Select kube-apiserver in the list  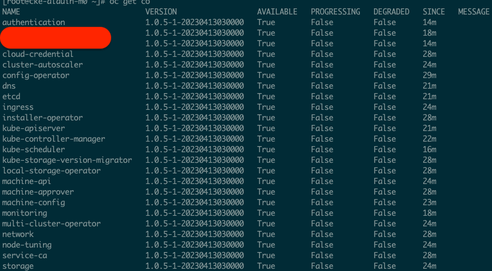[34, 128]
